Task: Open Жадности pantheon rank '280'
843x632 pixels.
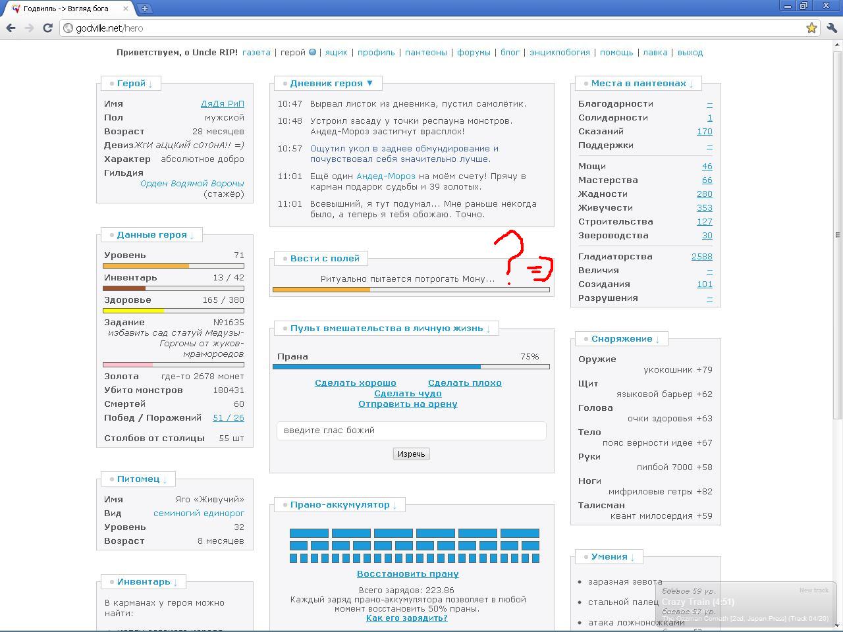Action: pyautogui.click(x=705, y=194)
